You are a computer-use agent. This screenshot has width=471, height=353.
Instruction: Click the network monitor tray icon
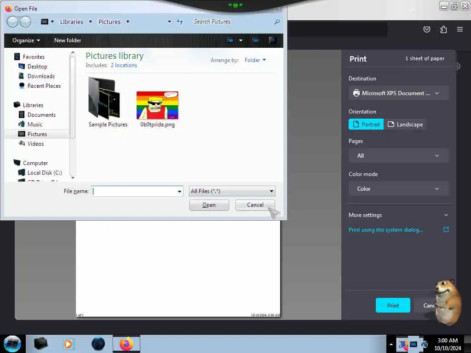pyautogui.click(x=414, y=344)
